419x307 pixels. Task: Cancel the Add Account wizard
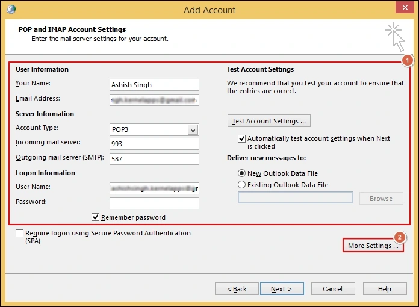pos(332,289)
